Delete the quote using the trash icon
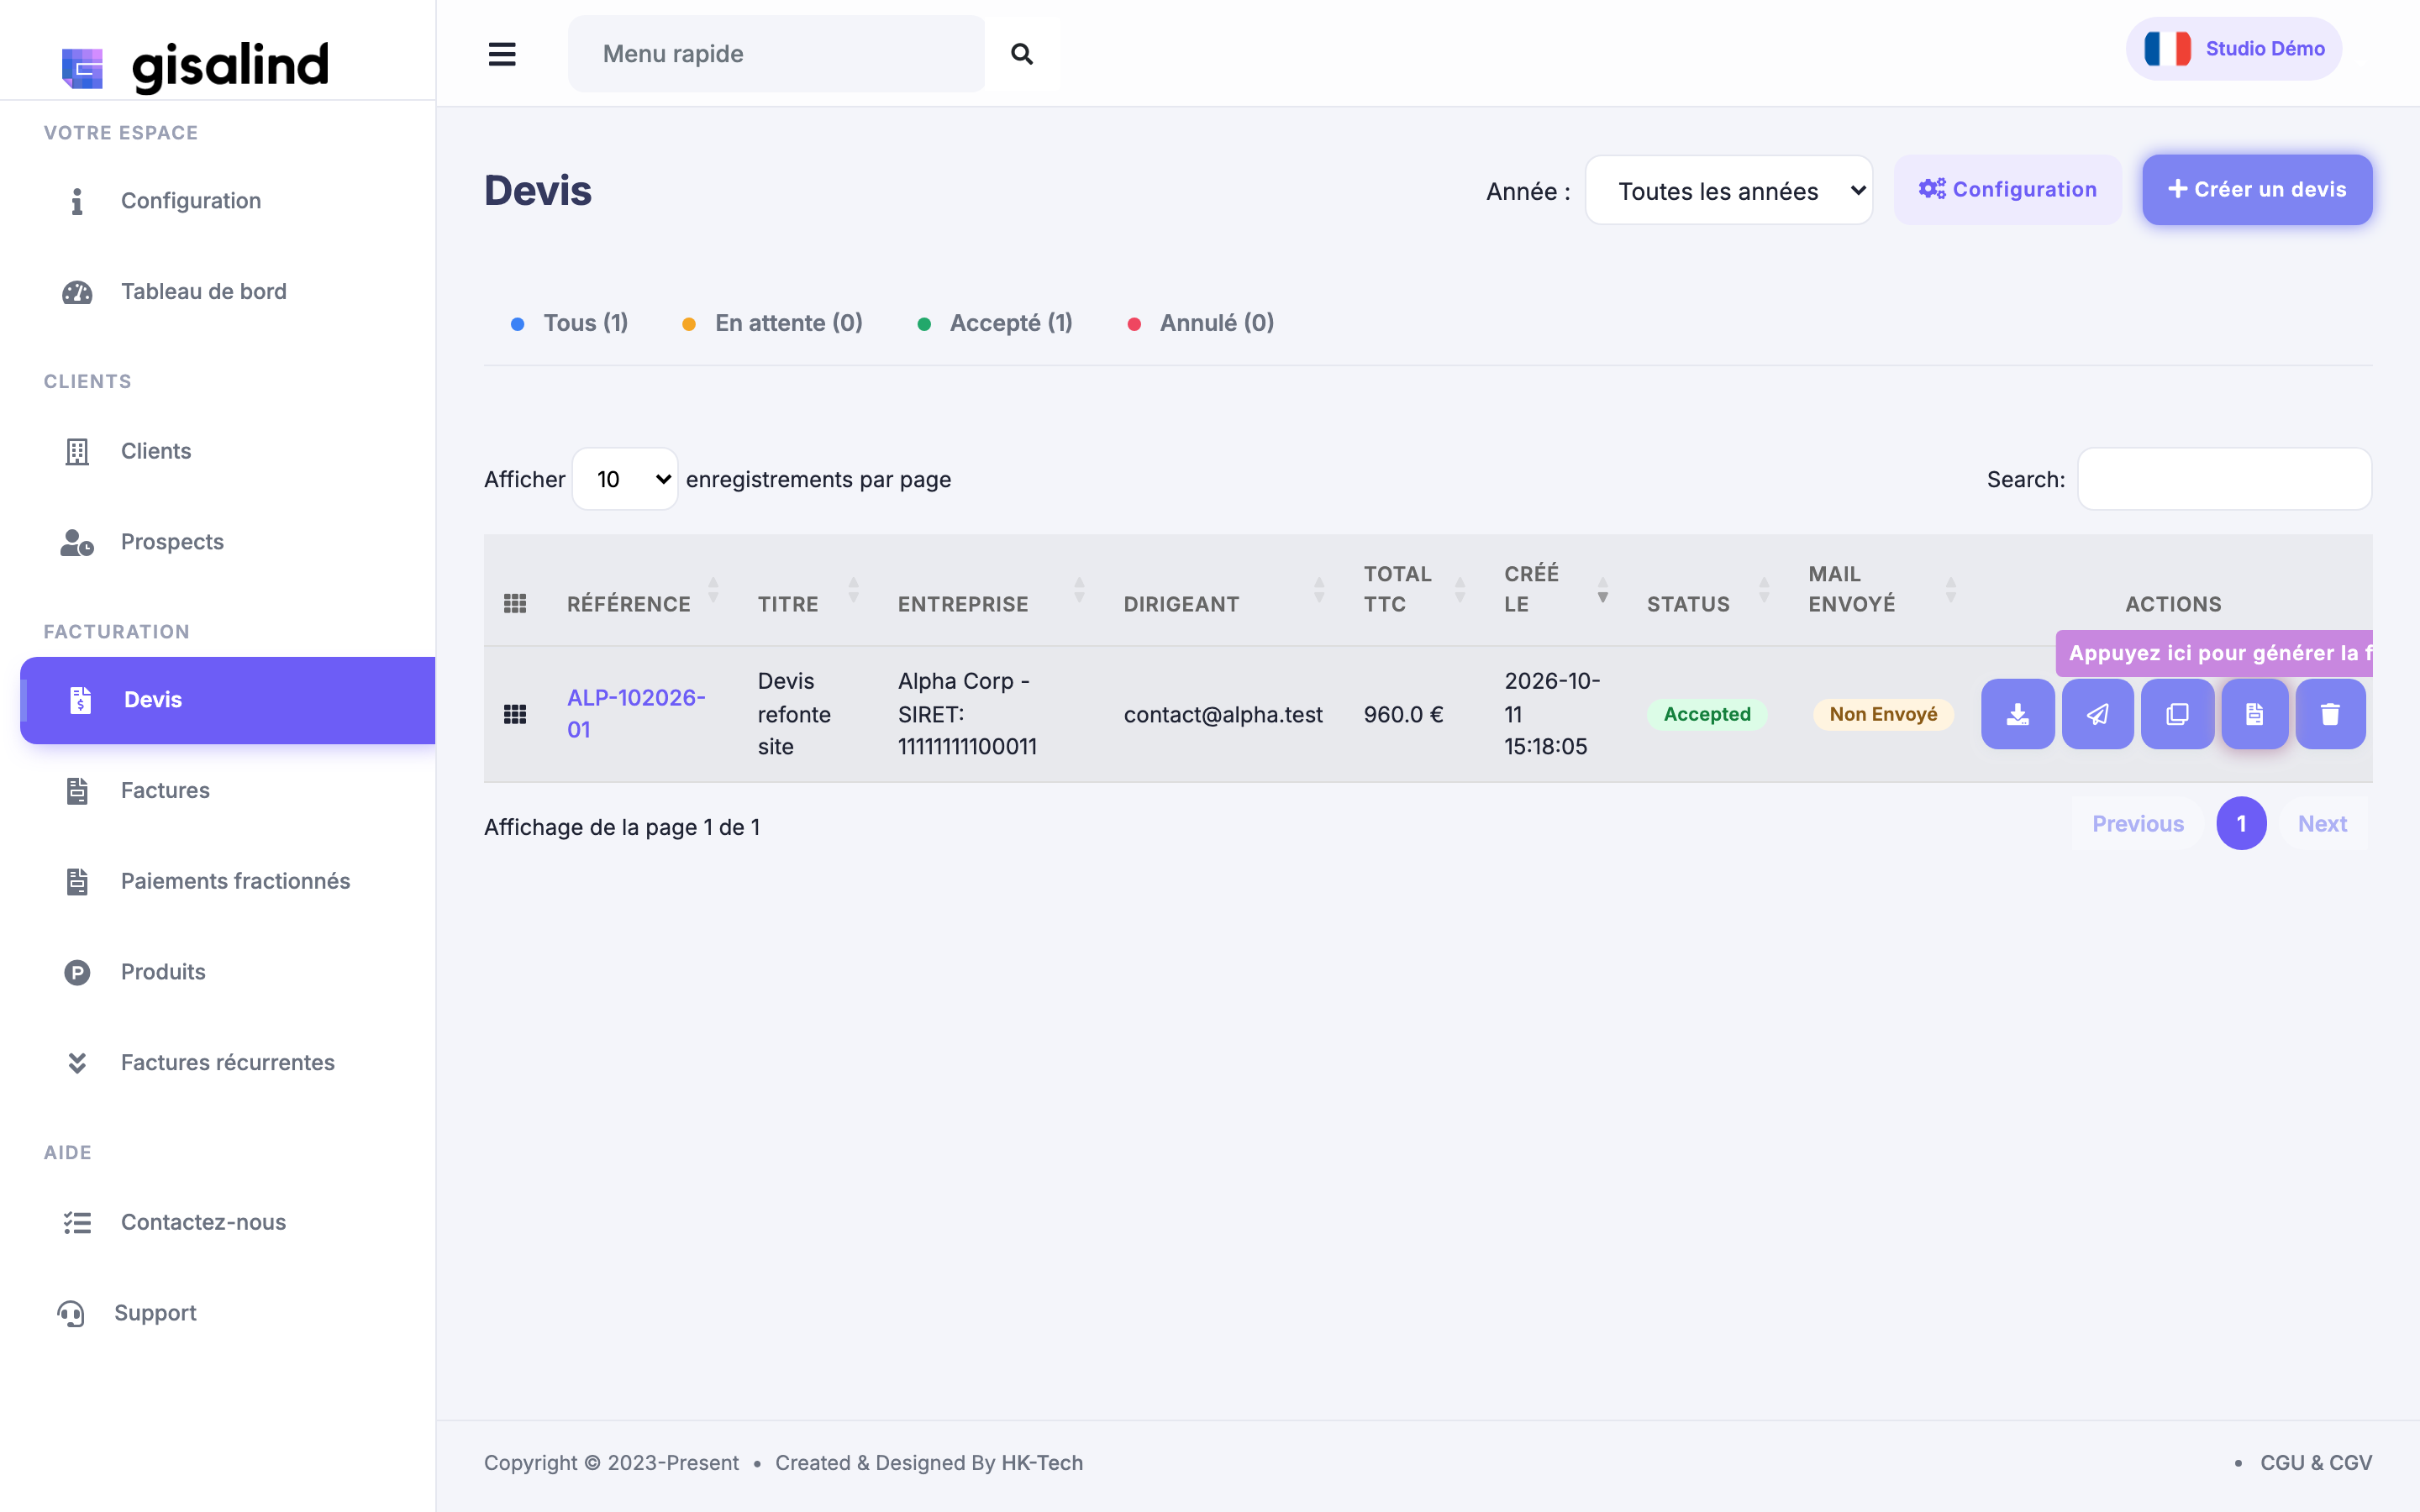2420x1512 pixels. pyautogui.click(x=2330, y=714)
